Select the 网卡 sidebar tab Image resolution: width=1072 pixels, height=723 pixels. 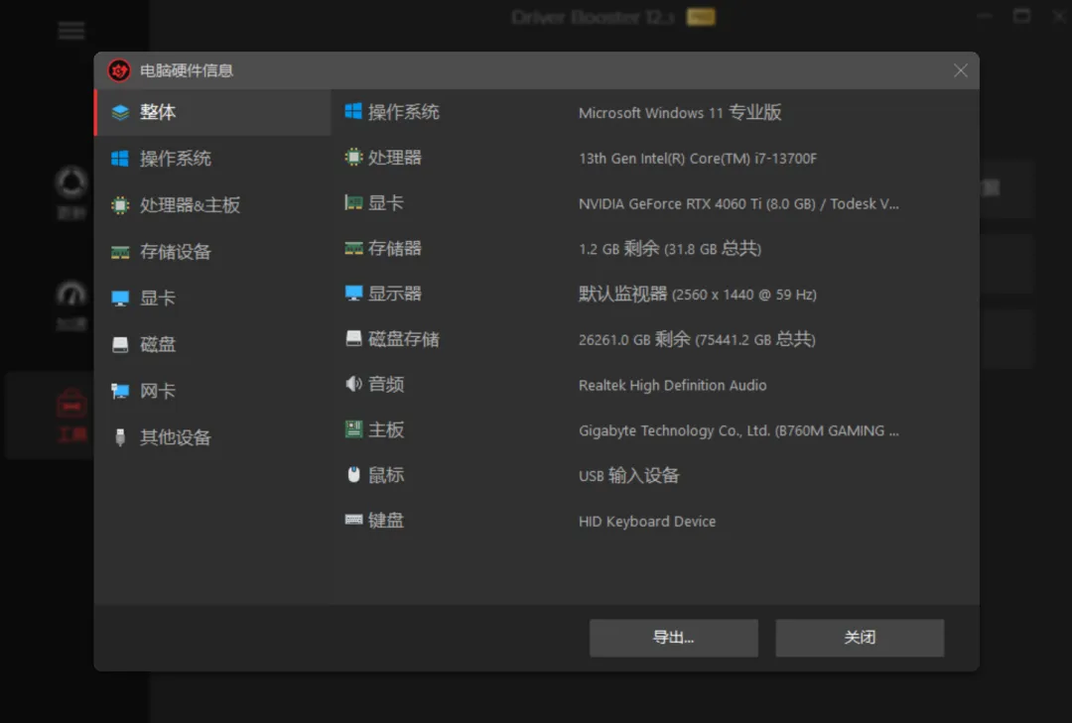212,391
